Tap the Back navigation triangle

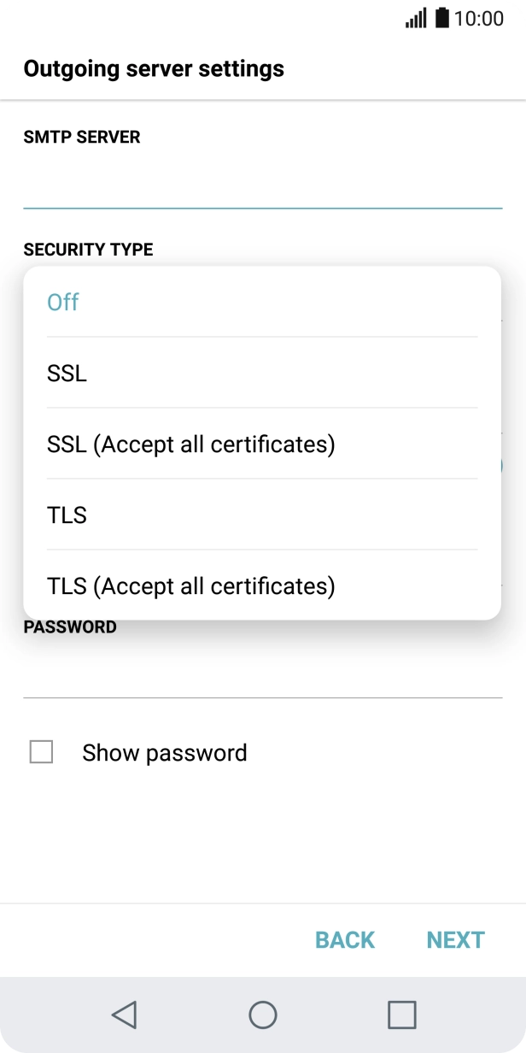point(125,1016)
